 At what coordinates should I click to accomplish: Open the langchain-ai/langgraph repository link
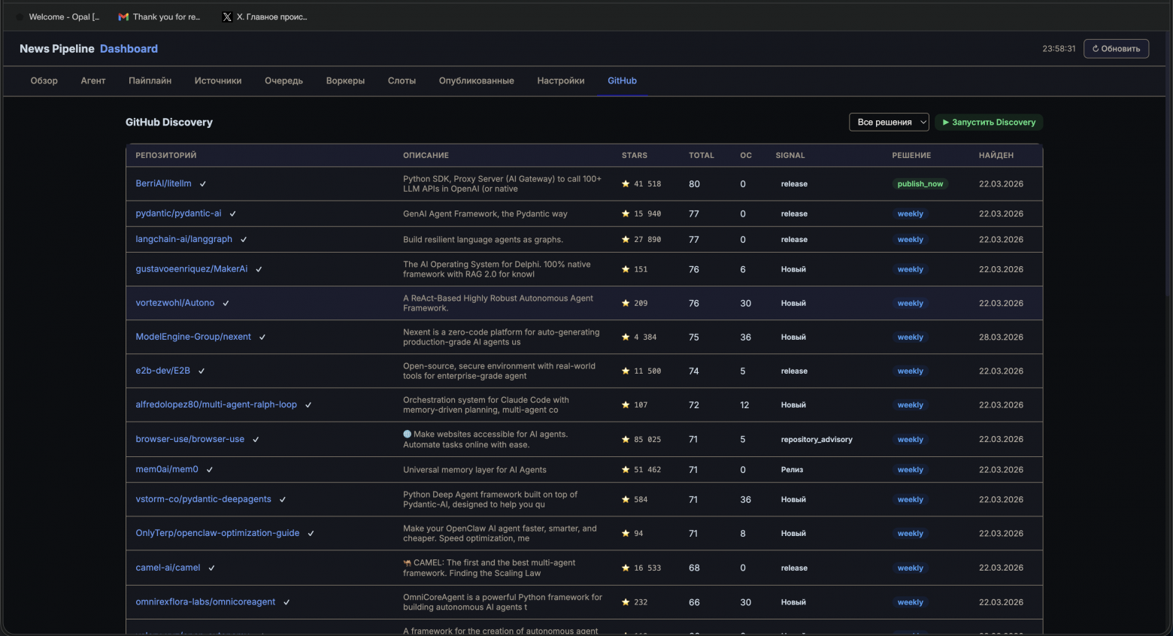point(183,239)
